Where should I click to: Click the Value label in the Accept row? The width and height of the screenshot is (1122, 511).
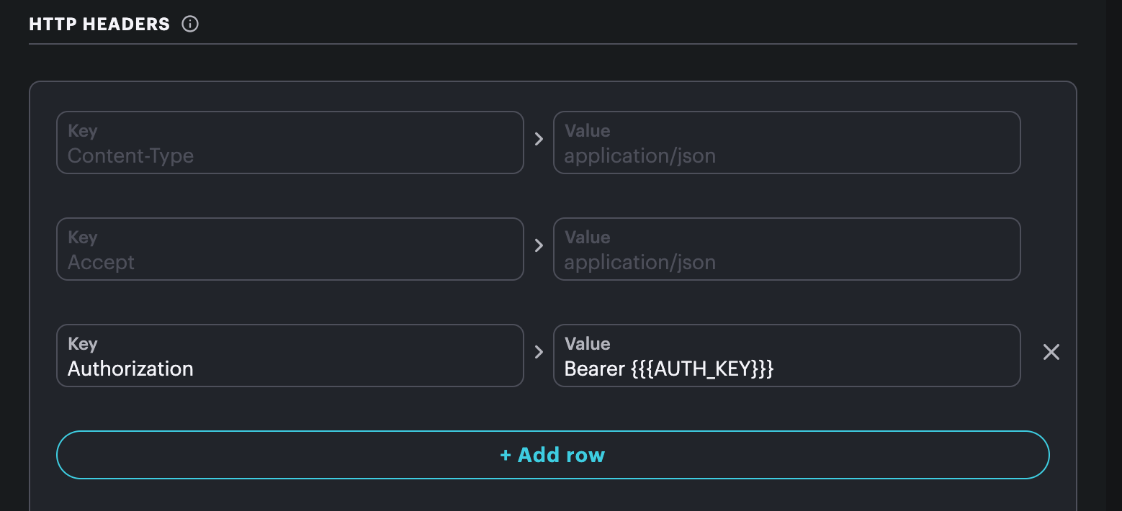[588, 238]
